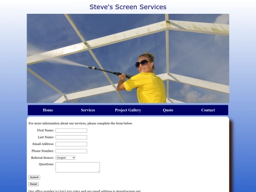Expand the Referral Source dropdown
Image resolution: width=256 pixels, height=192 pixels.
tap(65, 158)
